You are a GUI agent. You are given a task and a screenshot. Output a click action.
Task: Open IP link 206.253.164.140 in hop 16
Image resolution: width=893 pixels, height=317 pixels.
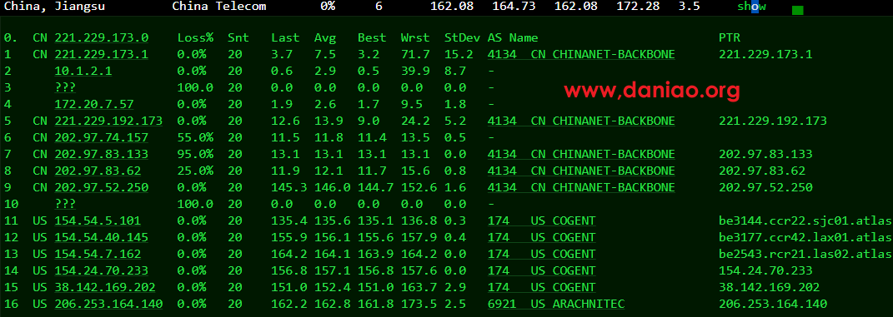pyautogui.click(x=108, y=304)
